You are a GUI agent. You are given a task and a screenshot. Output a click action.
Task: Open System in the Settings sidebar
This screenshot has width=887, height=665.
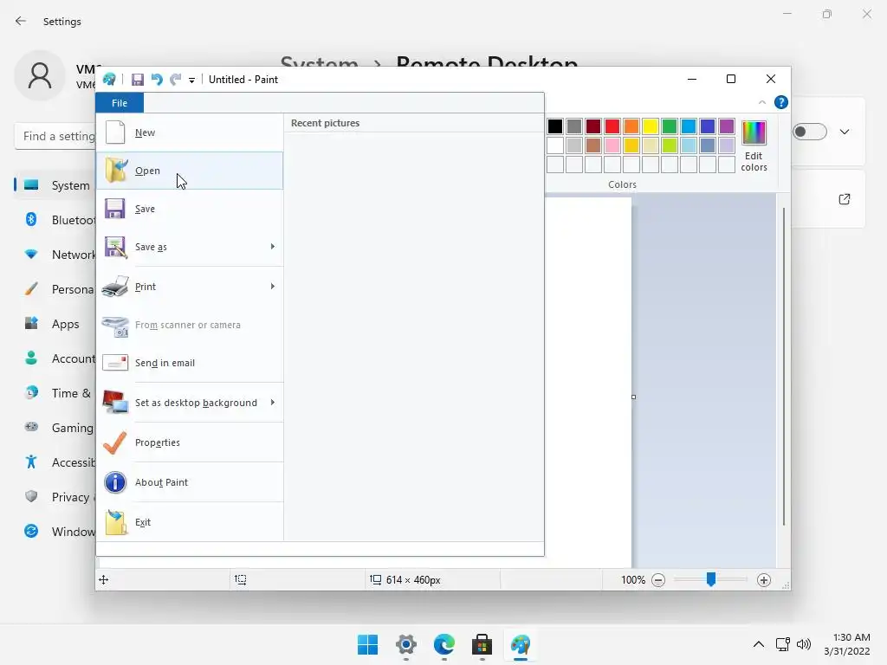(55, 185)
